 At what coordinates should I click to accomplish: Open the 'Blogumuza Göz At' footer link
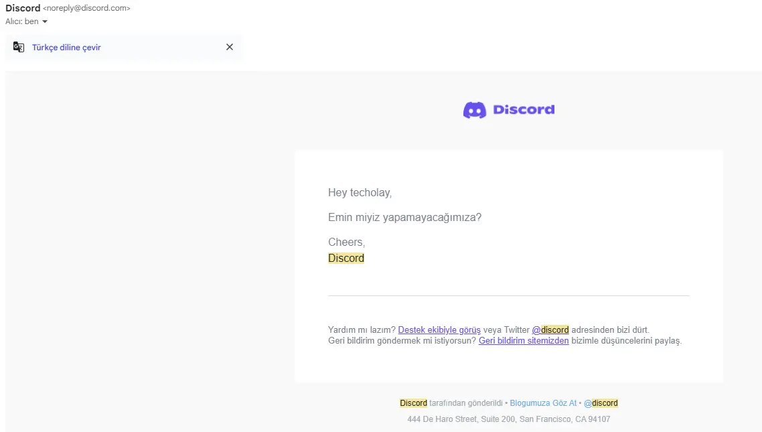[543, 403]
